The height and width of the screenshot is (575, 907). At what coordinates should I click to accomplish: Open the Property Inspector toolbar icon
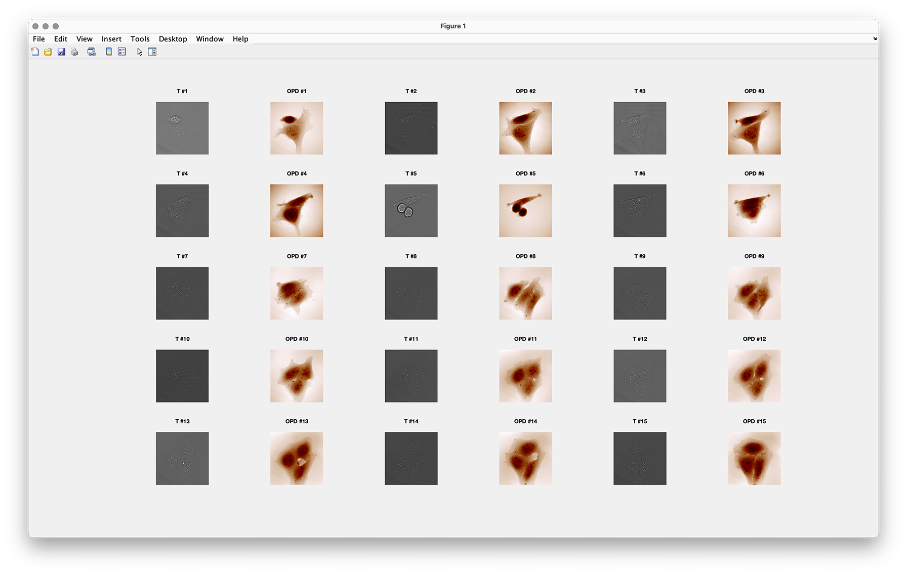pyautogui.click(x=152, y=52)
